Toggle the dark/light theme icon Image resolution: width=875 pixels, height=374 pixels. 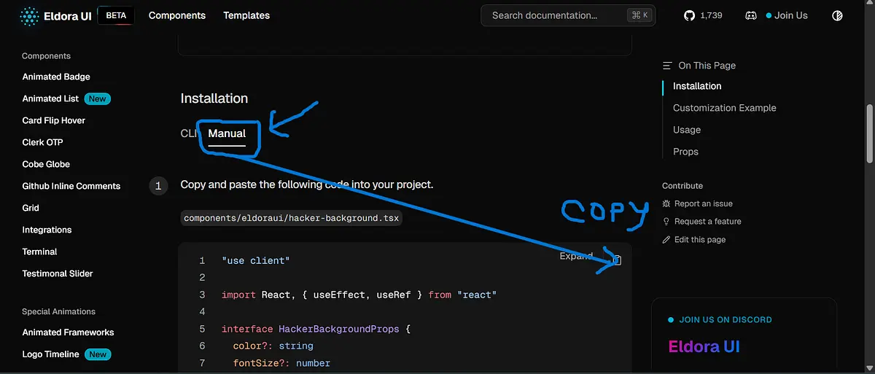coord(837,15)
